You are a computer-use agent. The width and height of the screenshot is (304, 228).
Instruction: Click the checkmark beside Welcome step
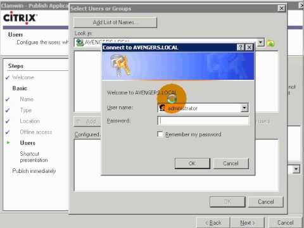click(8, 77)
